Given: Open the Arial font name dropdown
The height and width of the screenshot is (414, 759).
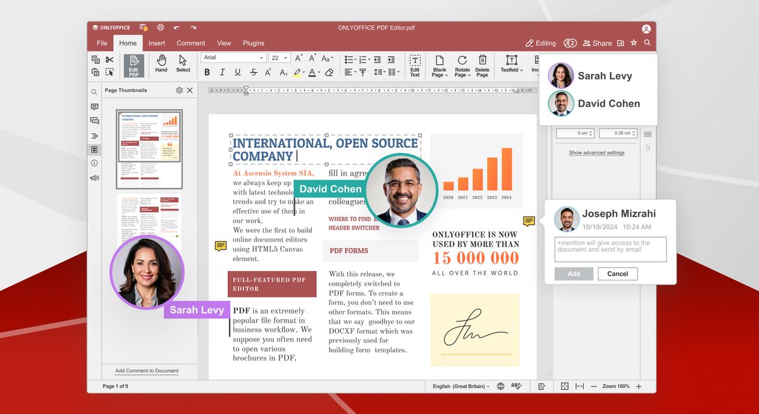Looking at the screenshot, I should pos(233,58).
